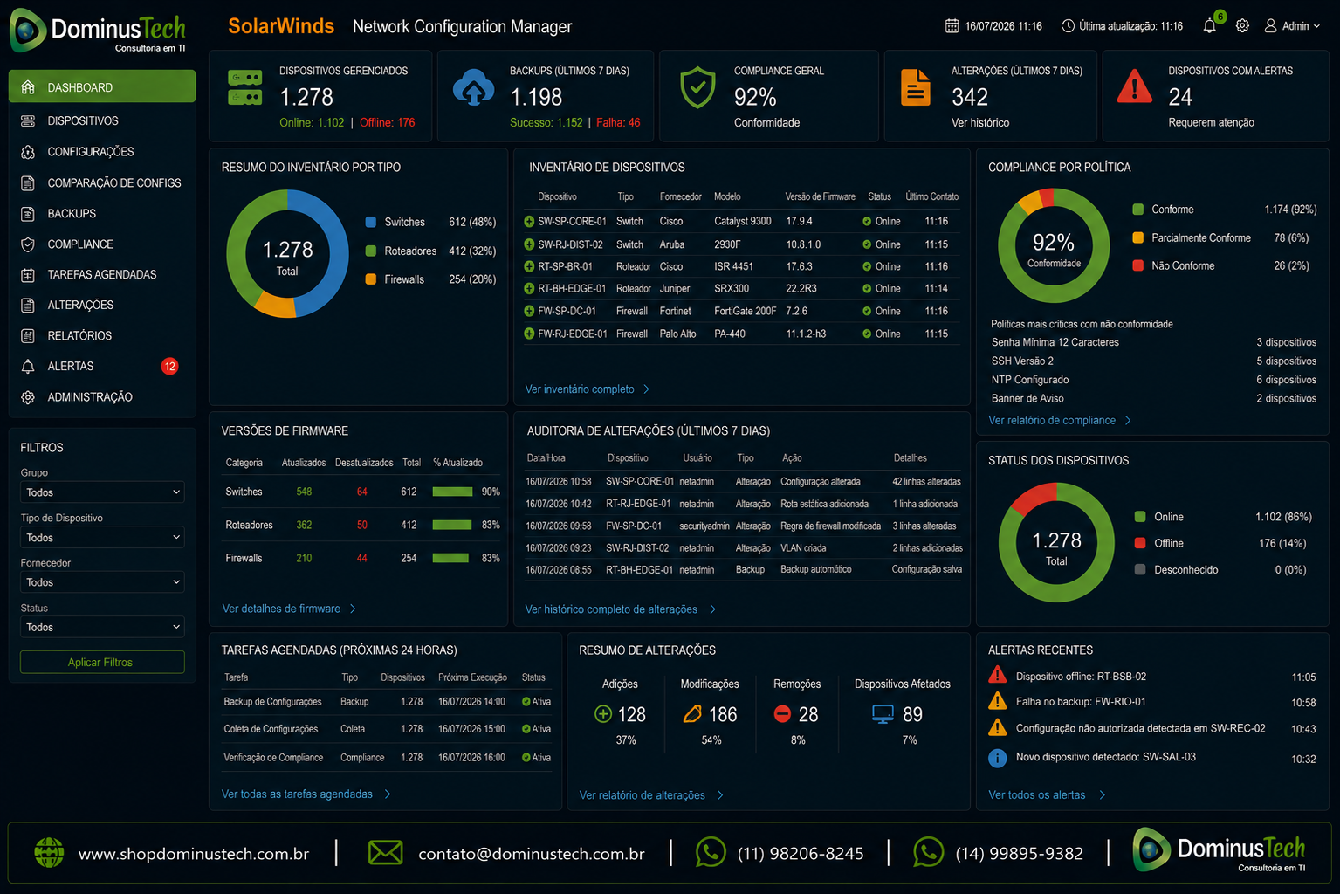Click the Alertas bell sidebar icon
This screenshot has width=1340, height=894.
point(28,367)
